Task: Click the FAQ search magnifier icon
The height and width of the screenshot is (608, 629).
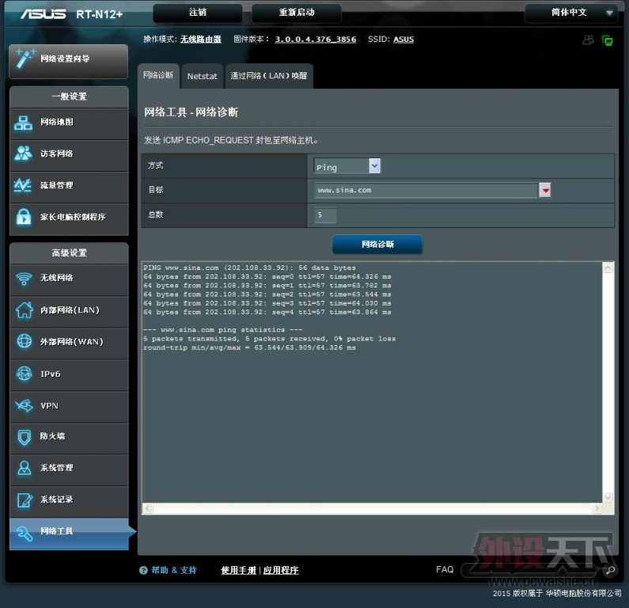Action: tap(610, 570)
